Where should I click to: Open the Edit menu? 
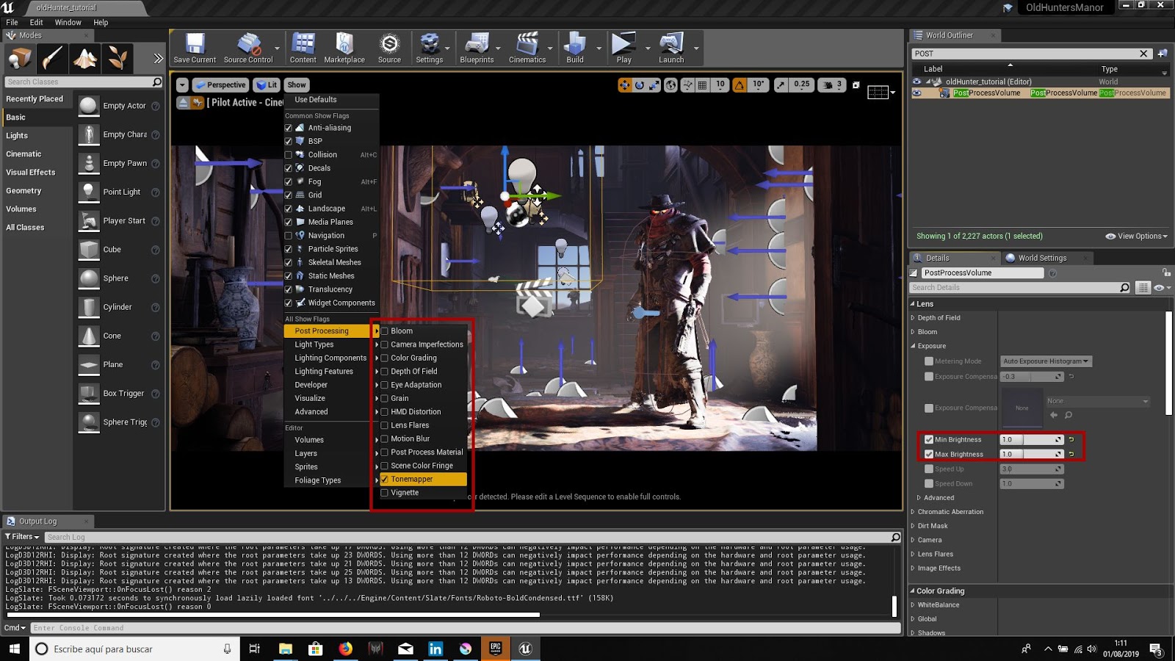click(35, 22)
